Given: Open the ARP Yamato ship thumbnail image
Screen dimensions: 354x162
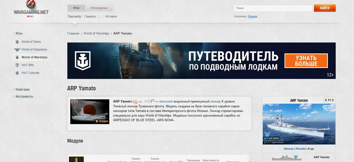Looking at the screenshot, I should (x=90, y=112).
